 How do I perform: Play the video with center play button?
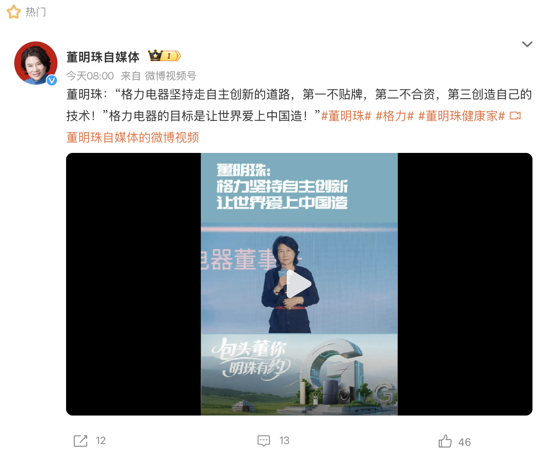point(299,284)
